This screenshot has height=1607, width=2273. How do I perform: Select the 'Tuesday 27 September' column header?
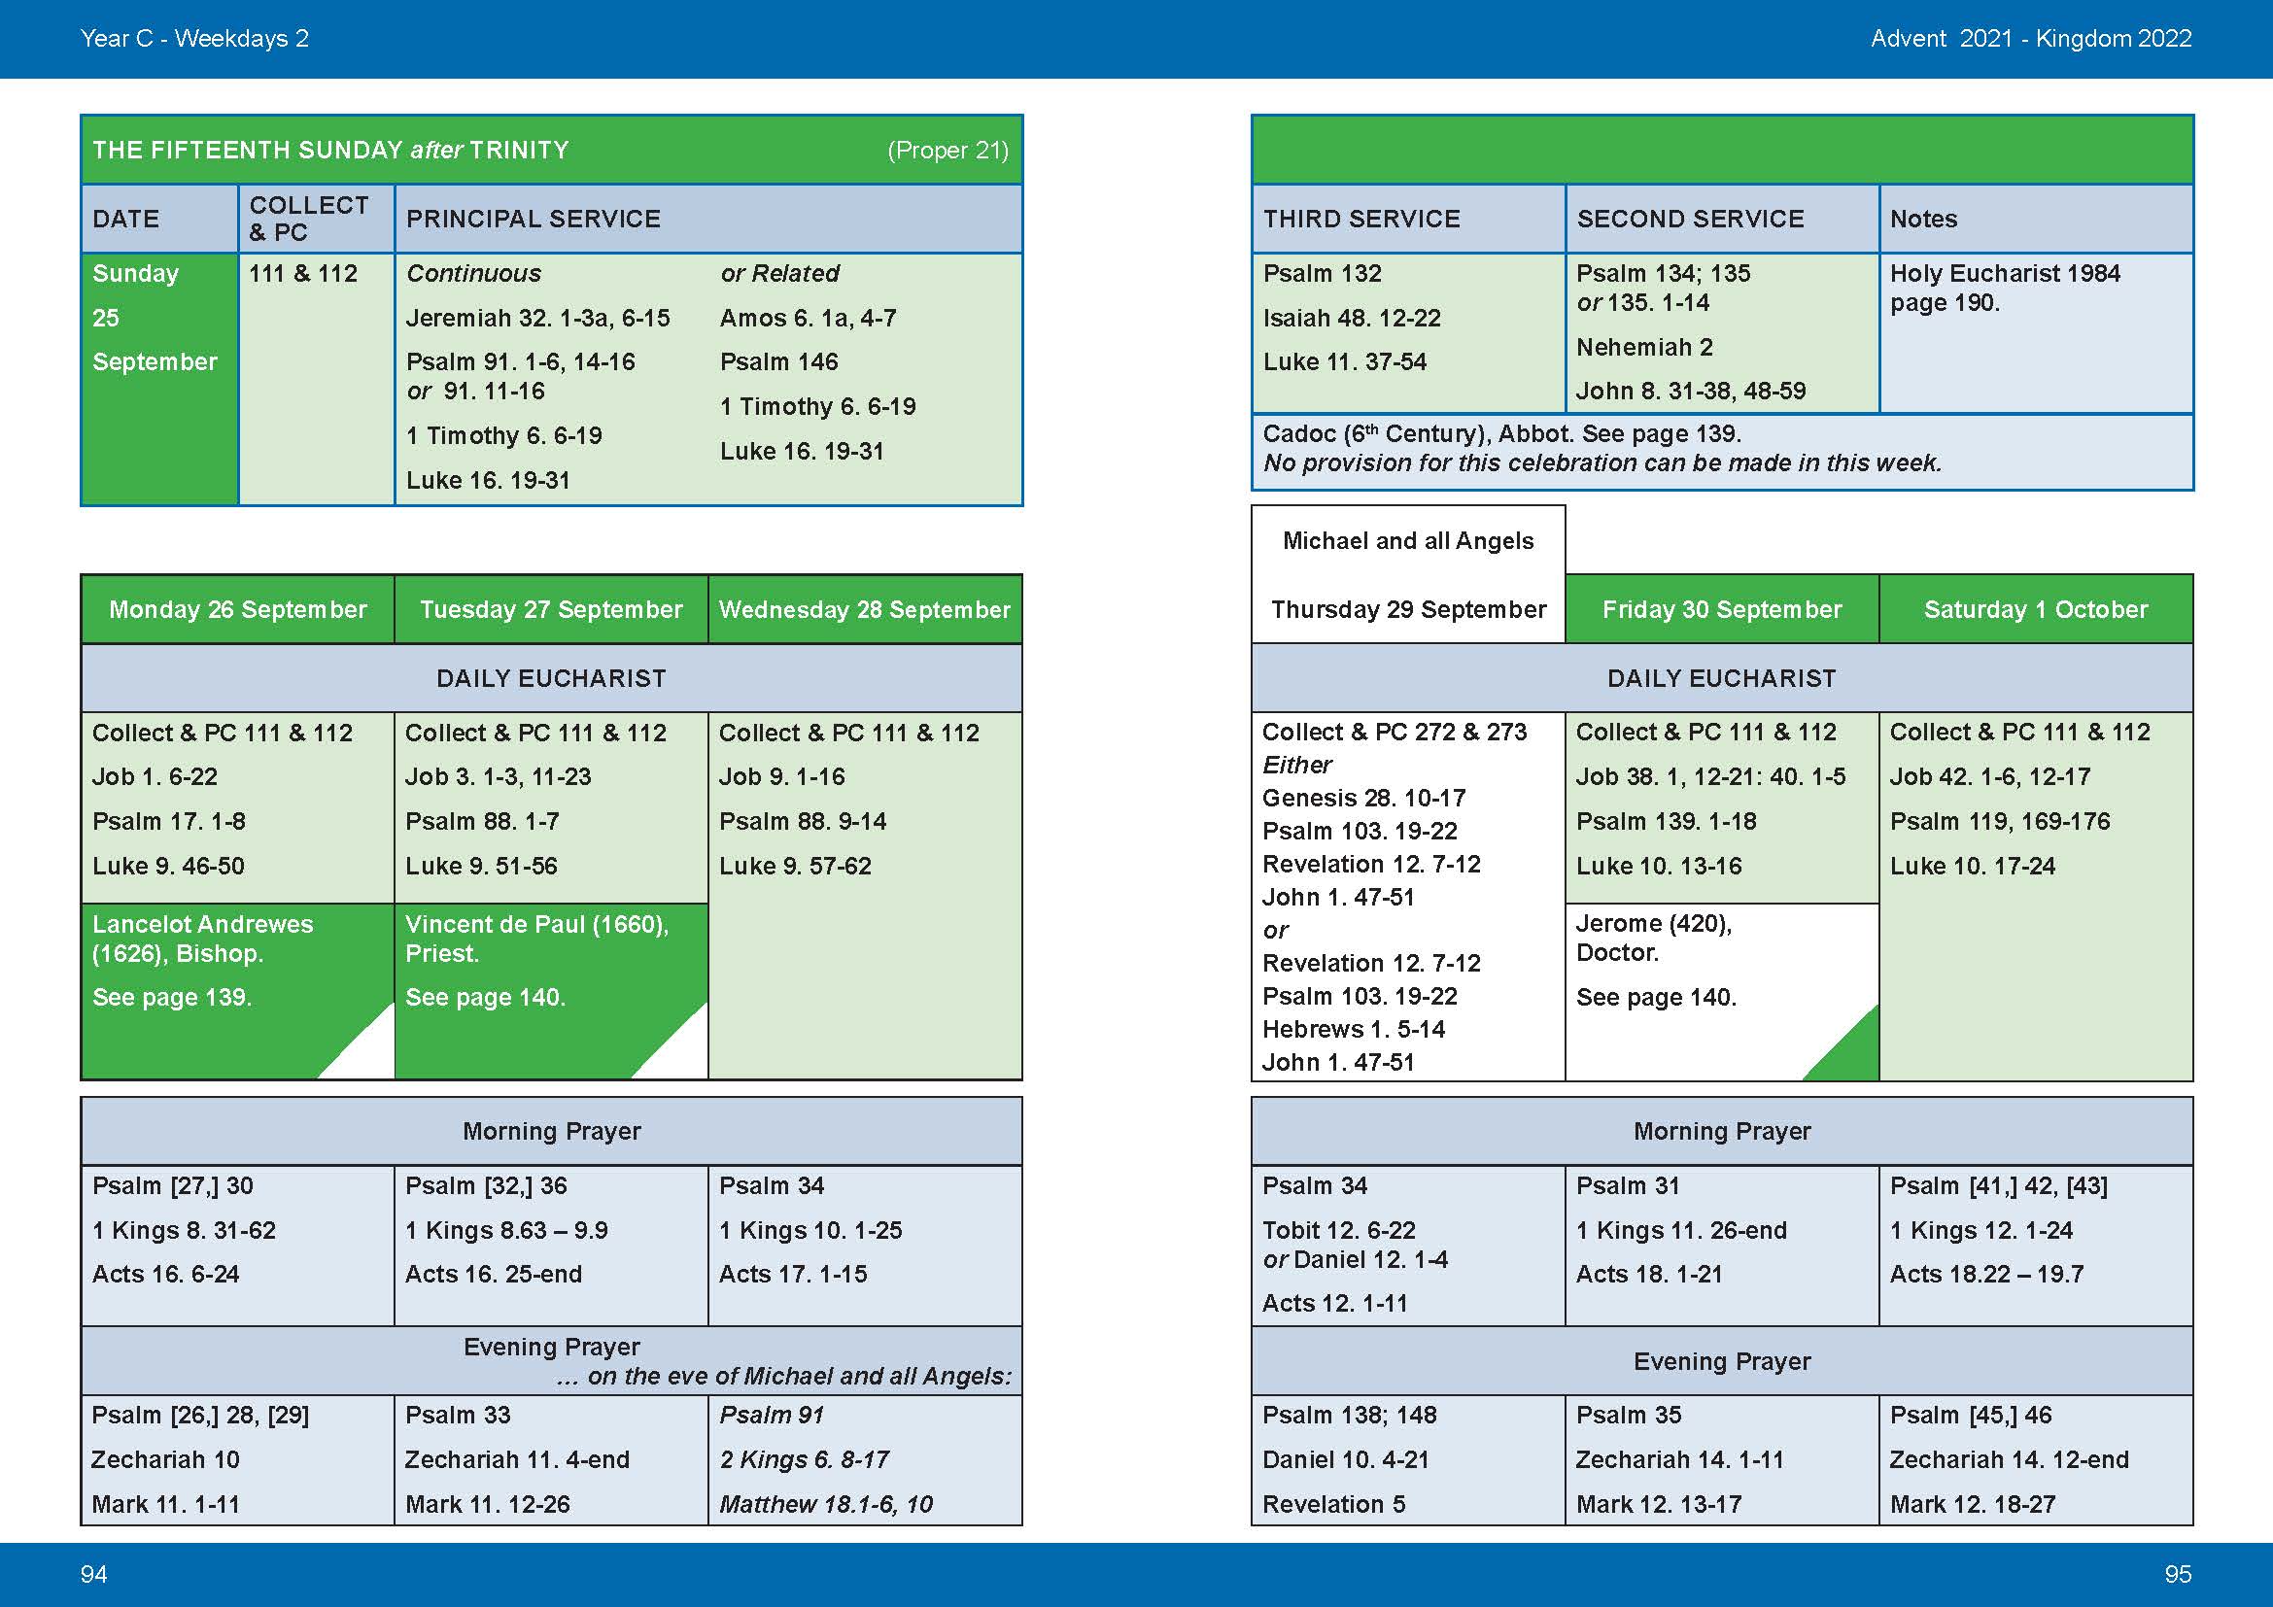tap(551, 609)
